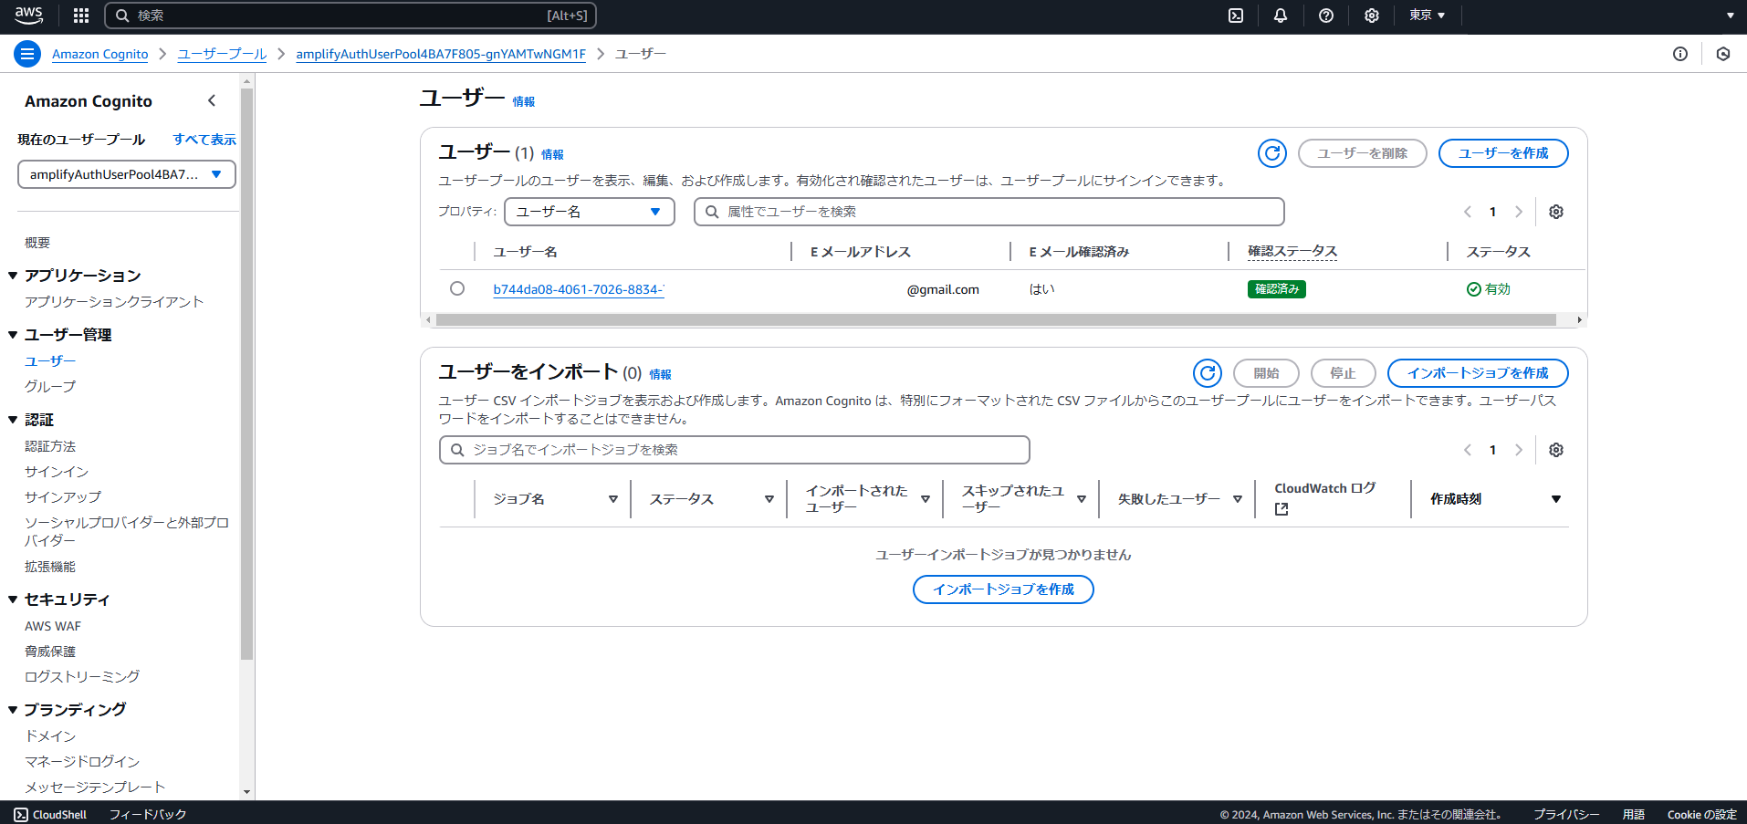
Task: Click the users table horizontal scrollbar
Action: point(996,320)
